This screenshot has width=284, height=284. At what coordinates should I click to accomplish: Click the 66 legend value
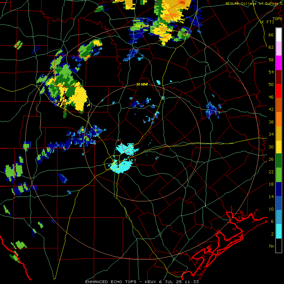tap(271, 35)
